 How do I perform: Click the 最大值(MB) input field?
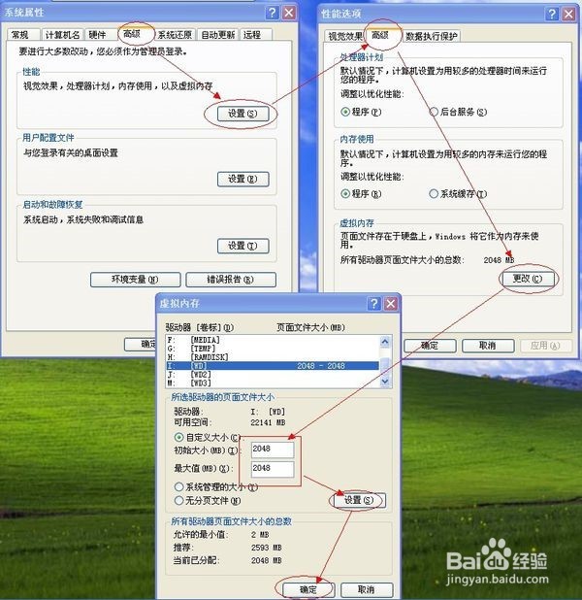click(273, 469)
